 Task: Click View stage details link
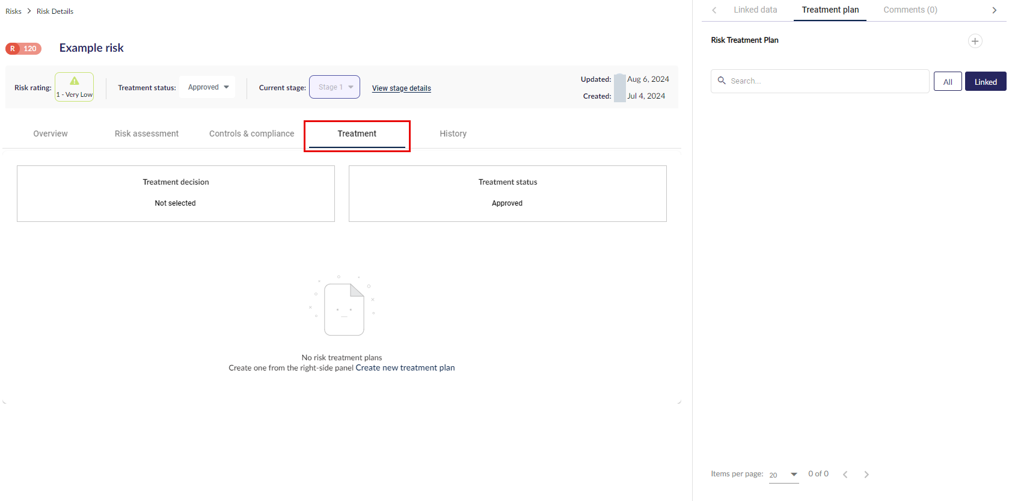[x=402, y=88]
